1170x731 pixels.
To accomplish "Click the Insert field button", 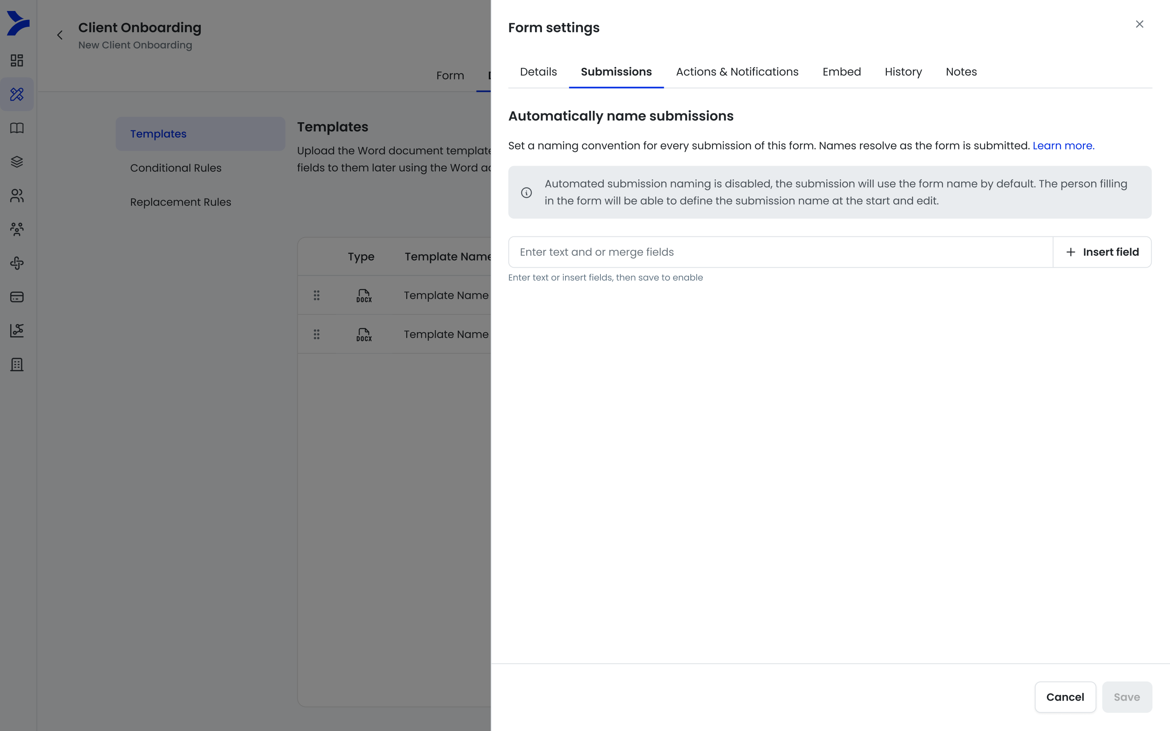I will (1102, 252).
